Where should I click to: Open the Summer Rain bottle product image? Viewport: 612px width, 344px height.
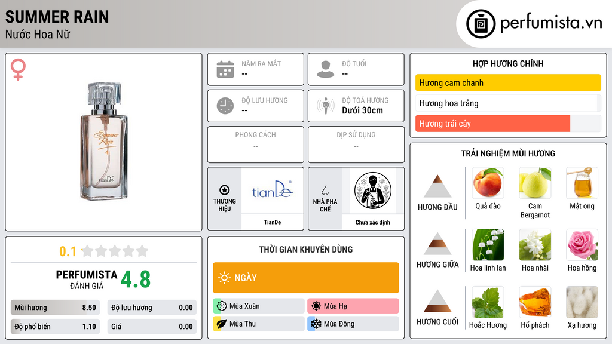click(104, 141)
